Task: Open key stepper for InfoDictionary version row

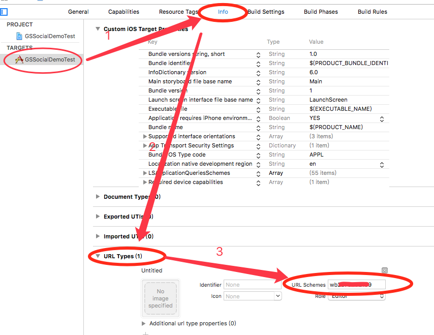Action: (258, 73)
